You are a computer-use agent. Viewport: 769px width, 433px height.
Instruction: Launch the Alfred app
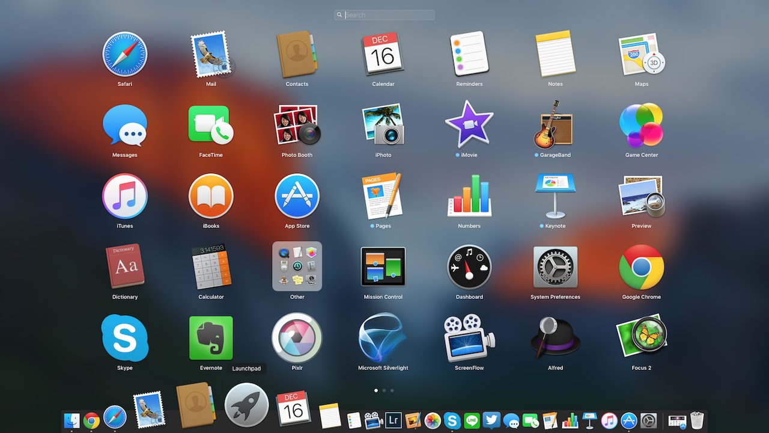coord(555,338)
